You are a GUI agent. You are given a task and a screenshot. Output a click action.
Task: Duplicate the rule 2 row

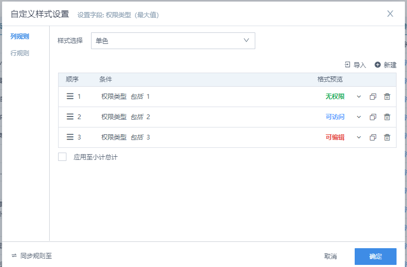pyautogui.click(x=373, y=117)
